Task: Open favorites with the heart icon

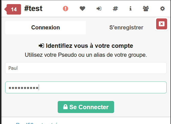Action: (x=82, y=8)
